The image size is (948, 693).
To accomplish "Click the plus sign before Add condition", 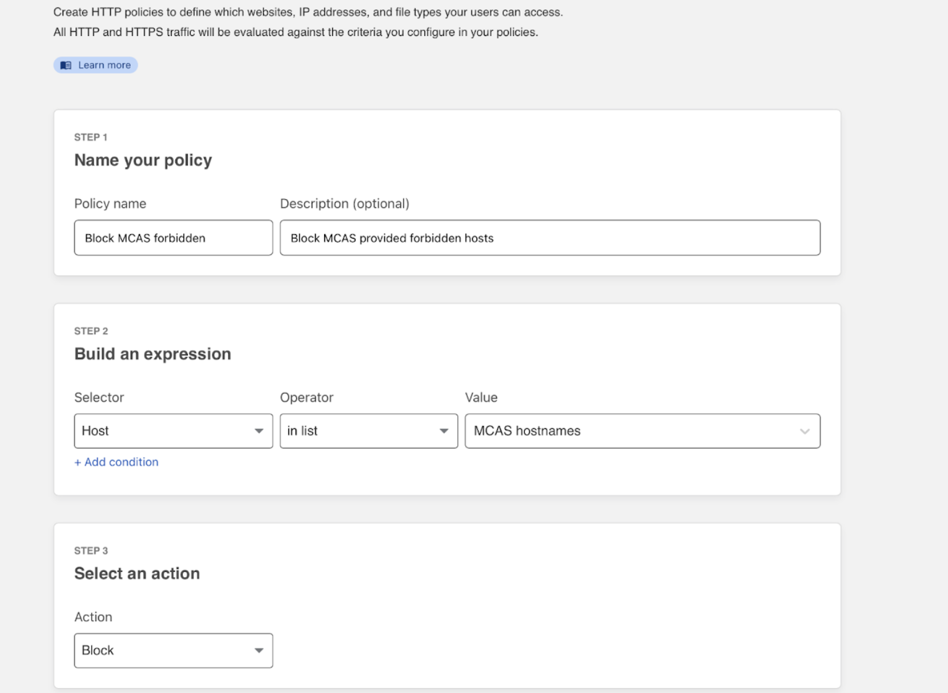I will tap(77, 462).
